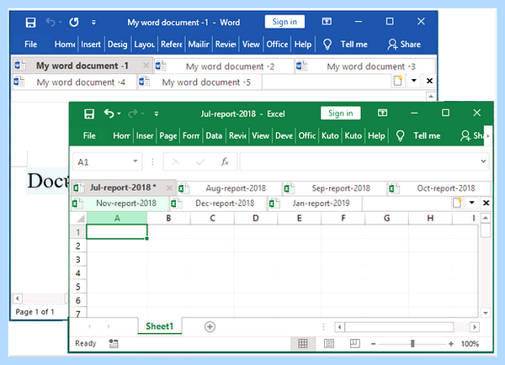Image resolution: width=505 pixels, height=365 pixels.
Task: Select column B header
Action: 168,218
